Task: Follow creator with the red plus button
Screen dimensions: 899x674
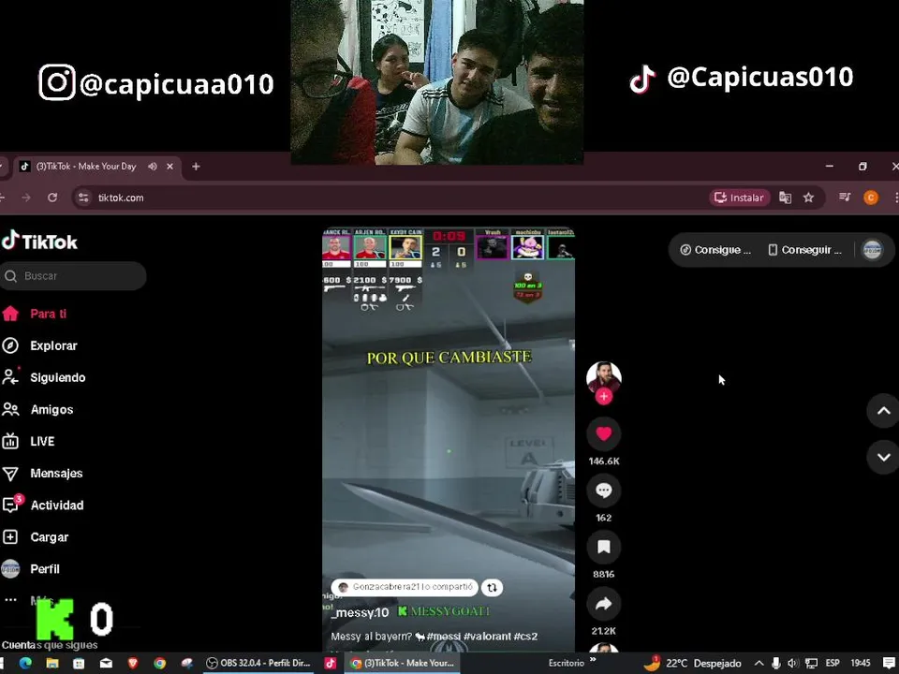Action: 603,396
